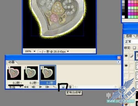Select animation frame 3 thumbnail
The image size is (138, 106).
click(x=48, y=73)
